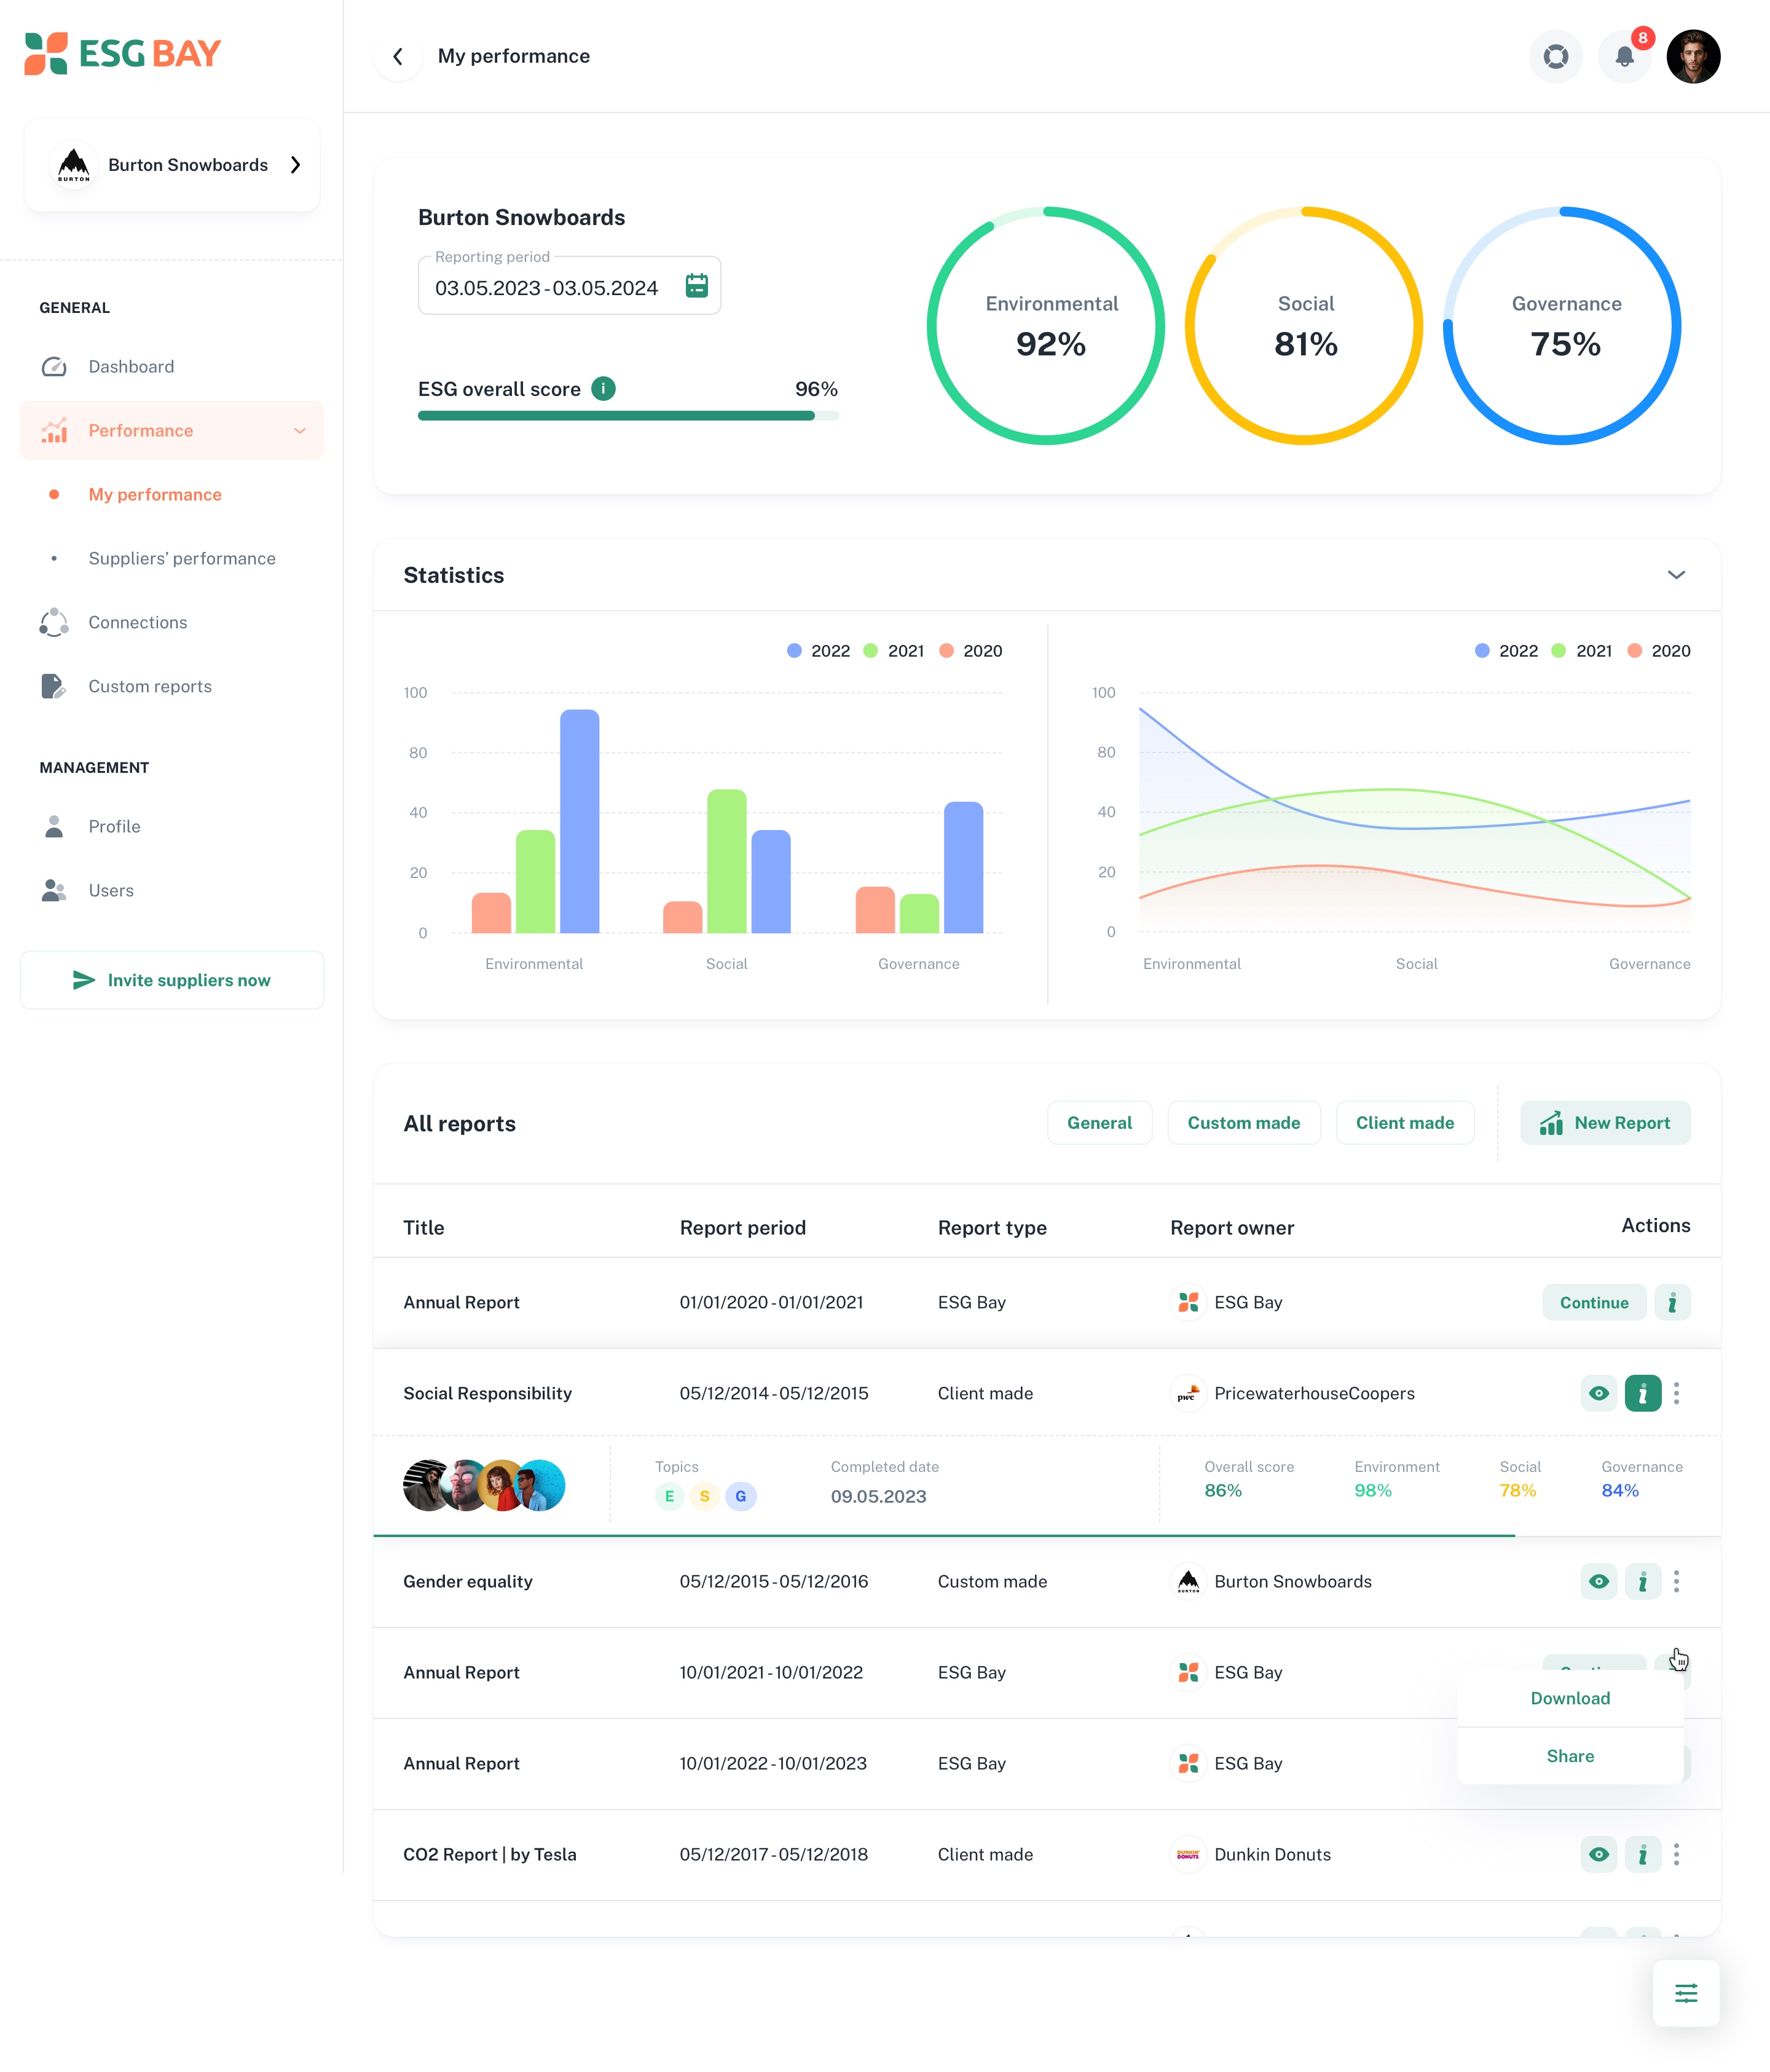
Task: Open the three-dot menu for CO2 Report
Action: (1677, 1854)
